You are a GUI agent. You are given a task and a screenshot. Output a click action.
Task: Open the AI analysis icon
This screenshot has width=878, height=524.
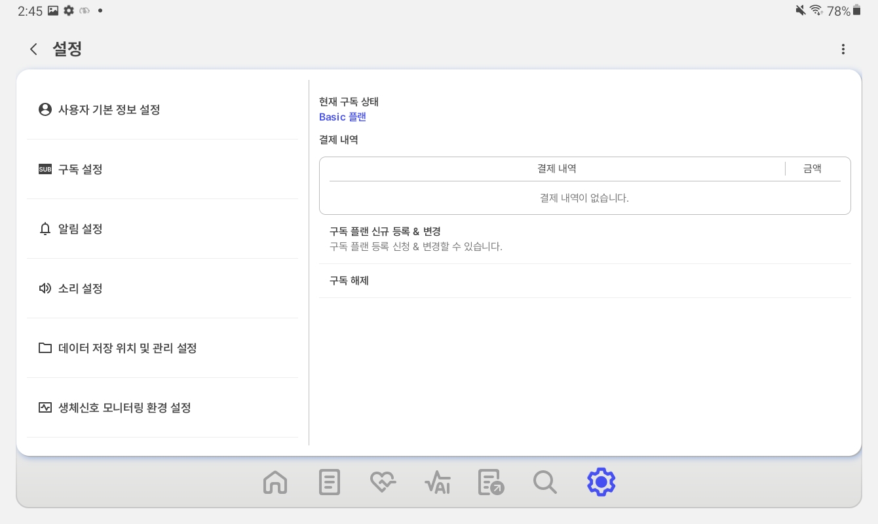coord(437,483)
